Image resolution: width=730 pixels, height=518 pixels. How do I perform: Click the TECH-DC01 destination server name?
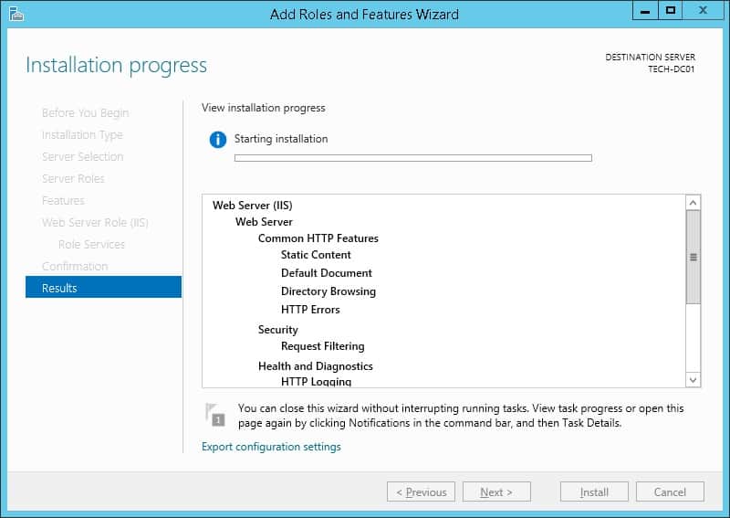pyautogui.click(x=671, y=69)
